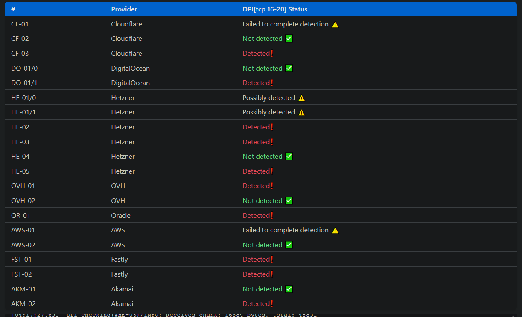This screenshot has height=317, width=522.
Task: Click the green checkmark in the OVH-02 row
Action: tap(289, 200)
